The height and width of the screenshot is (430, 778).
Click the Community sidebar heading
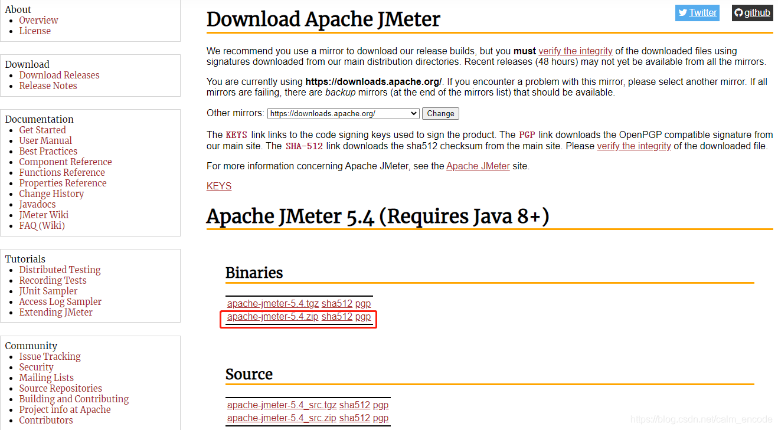tap(31, 346)
